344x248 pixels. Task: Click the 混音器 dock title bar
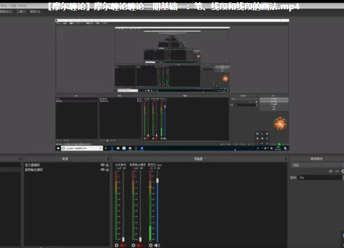[x=199, y=158]
